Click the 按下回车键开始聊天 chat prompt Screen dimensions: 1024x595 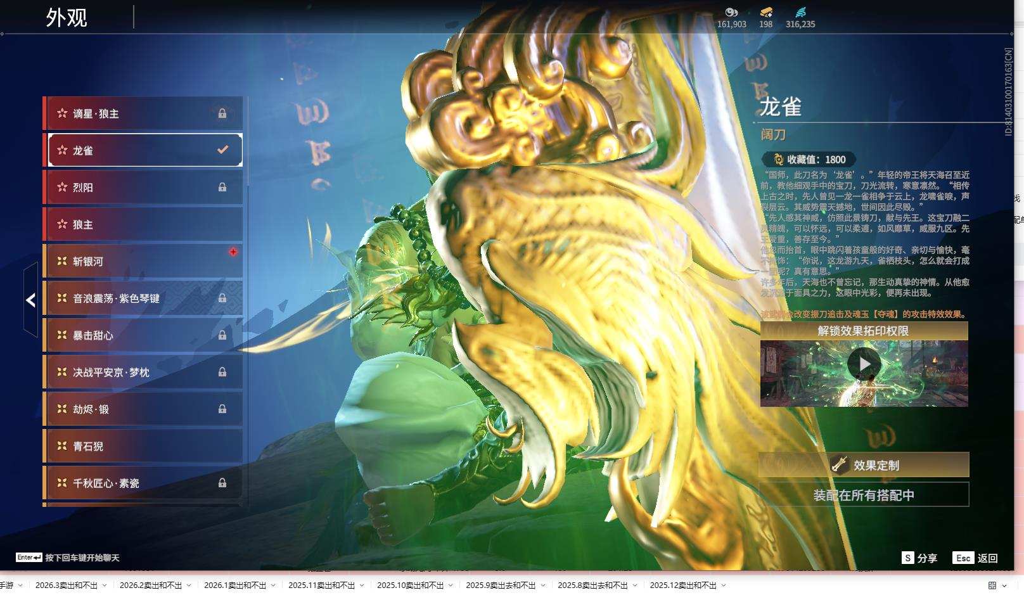pos(68,558)
